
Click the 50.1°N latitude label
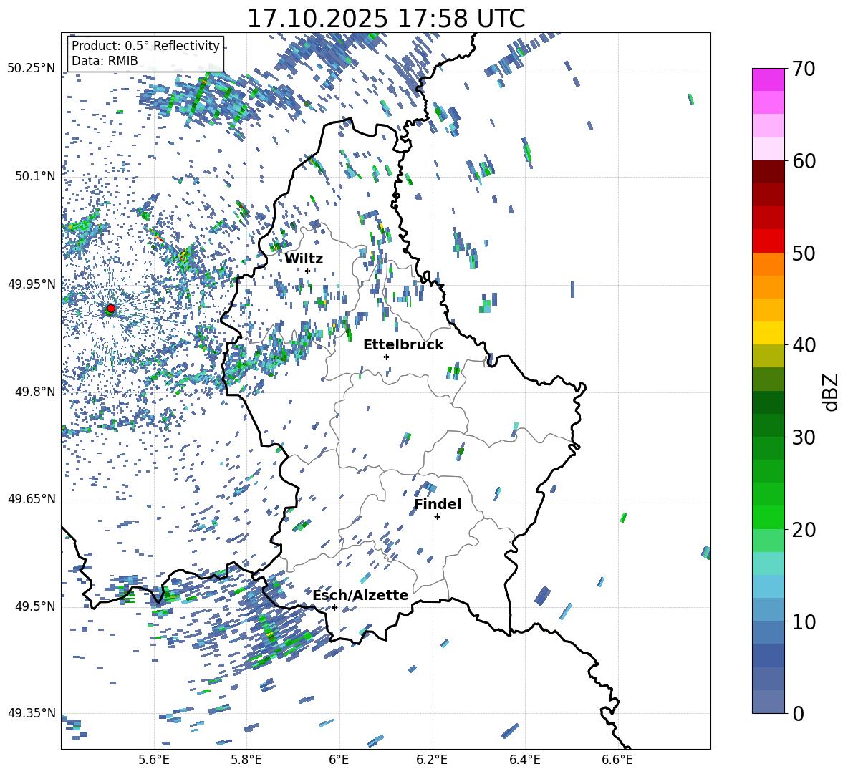pos(35,177)
